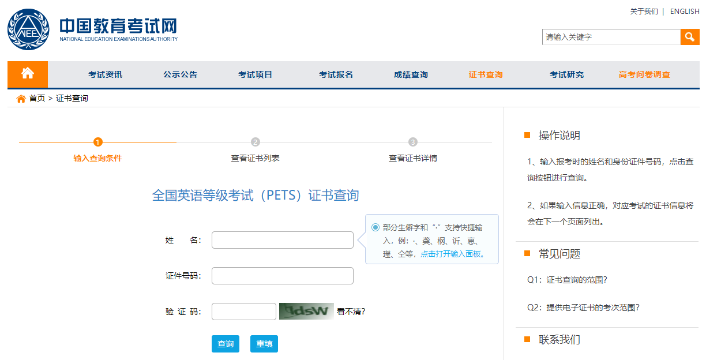The width and height of the screenshot is (721, 360).
Task: Click step 1 circle in progress bar
Action: pos(98,142)
